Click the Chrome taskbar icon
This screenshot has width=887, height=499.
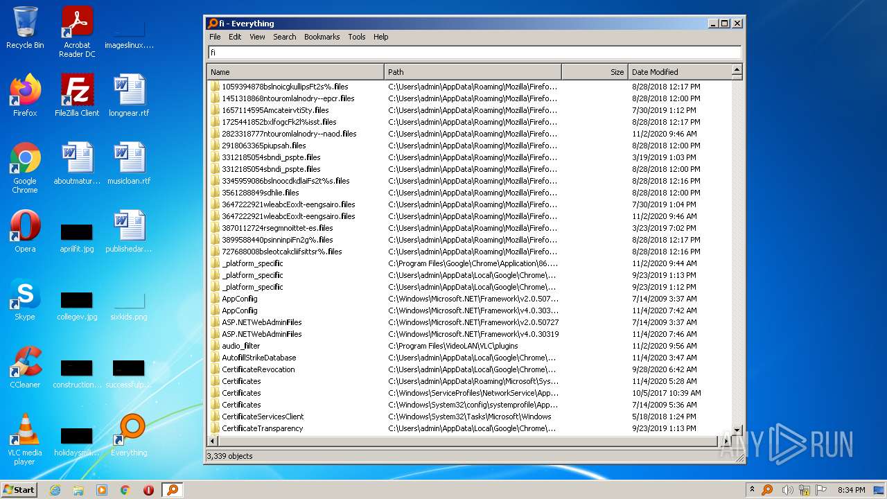click(x=125, y=490)
